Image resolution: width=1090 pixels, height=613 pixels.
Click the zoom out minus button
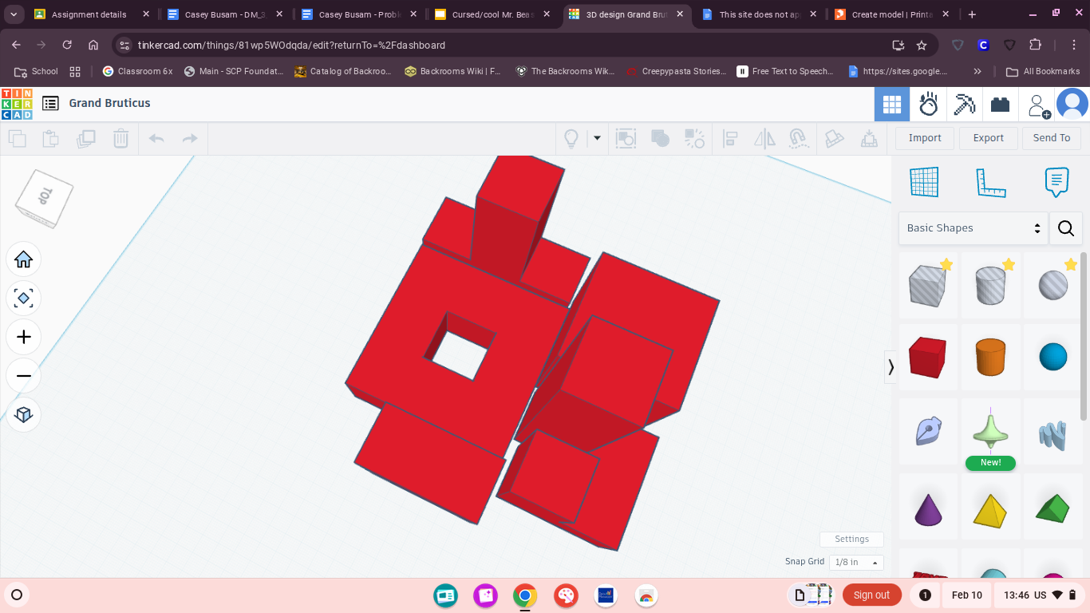(x=23, y=376)
